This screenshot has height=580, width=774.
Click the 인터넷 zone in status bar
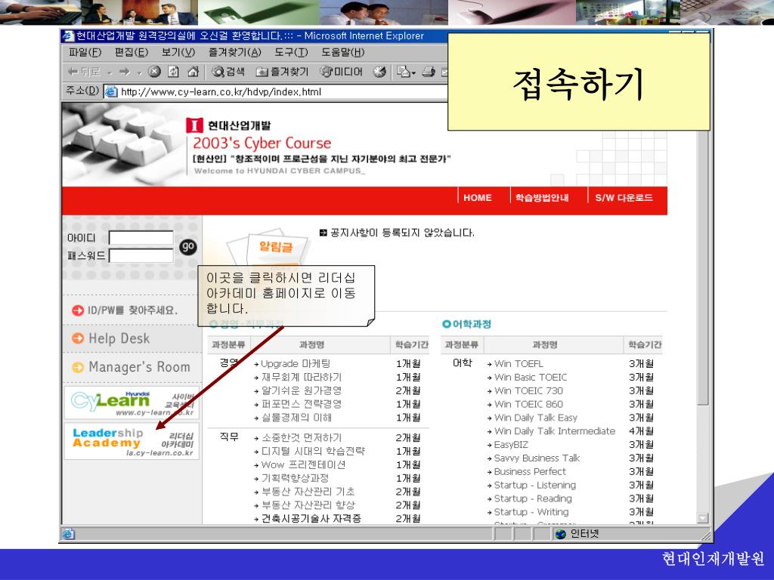(577, 534)
